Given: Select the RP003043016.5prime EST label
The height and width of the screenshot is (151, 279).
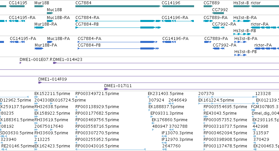Looking at the screenshot, I should point(97,146).
